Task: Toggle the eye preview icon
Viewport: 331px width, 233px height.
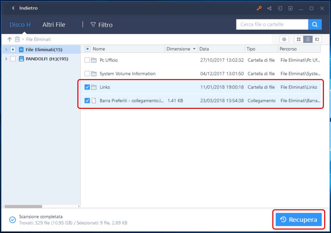Action: (x=284, y=39)
